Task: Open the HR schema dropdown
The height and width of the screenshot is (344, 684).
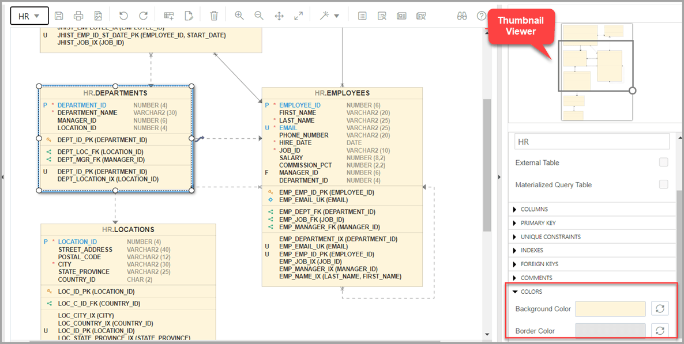Action: click(x=29, y=16)
